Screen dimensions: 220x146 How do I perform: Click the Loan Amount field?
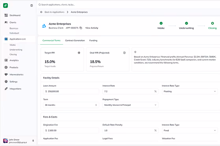71,92
